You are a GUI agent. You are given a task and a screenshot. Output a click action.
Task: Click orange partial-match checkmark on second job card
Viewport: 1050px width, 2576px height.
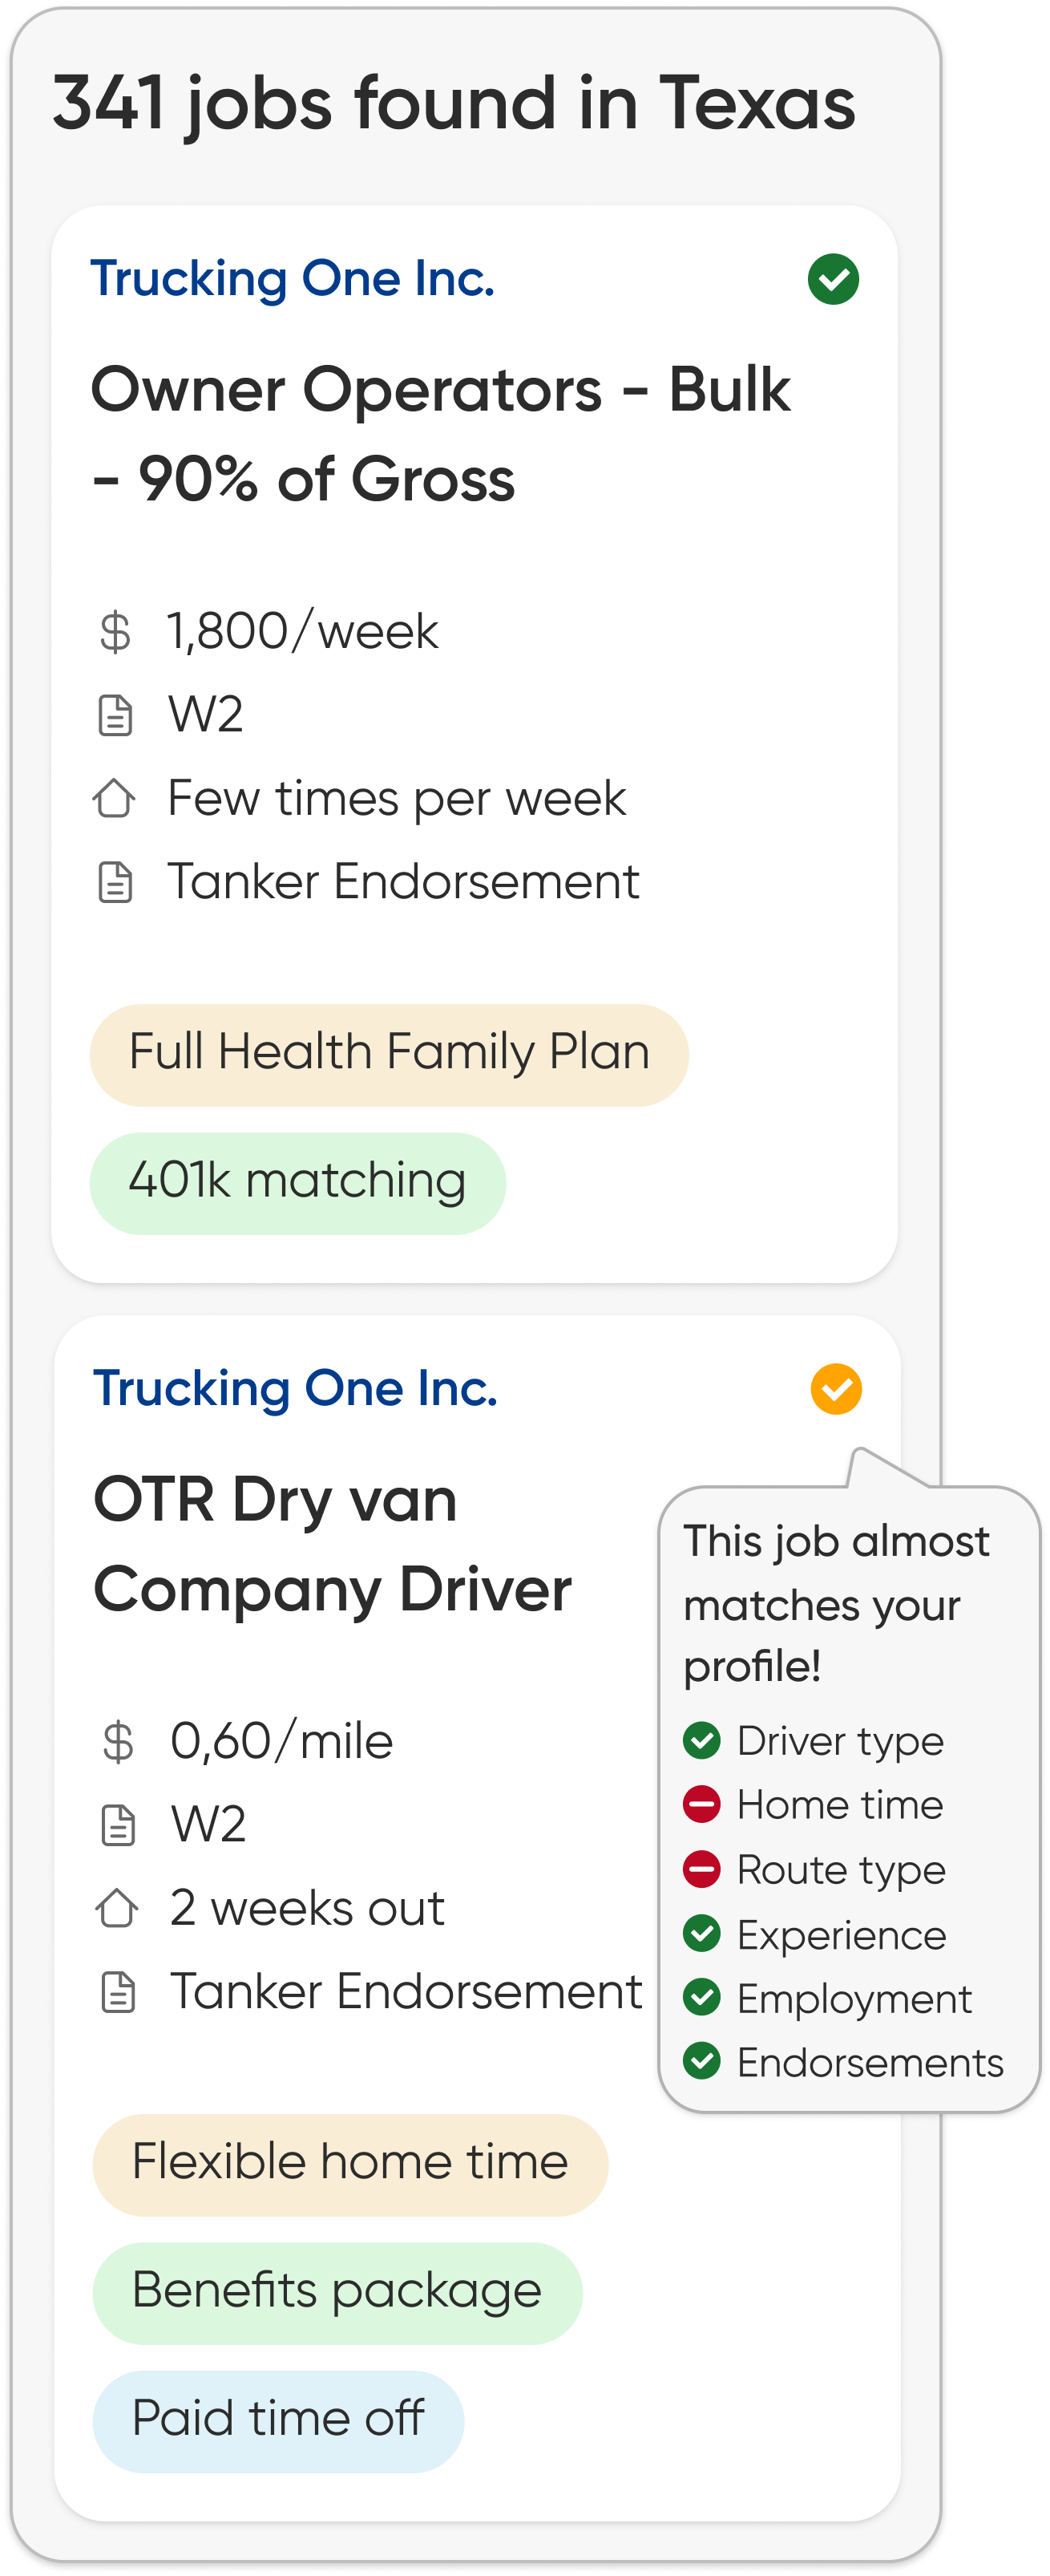[x=836, y=1389]
